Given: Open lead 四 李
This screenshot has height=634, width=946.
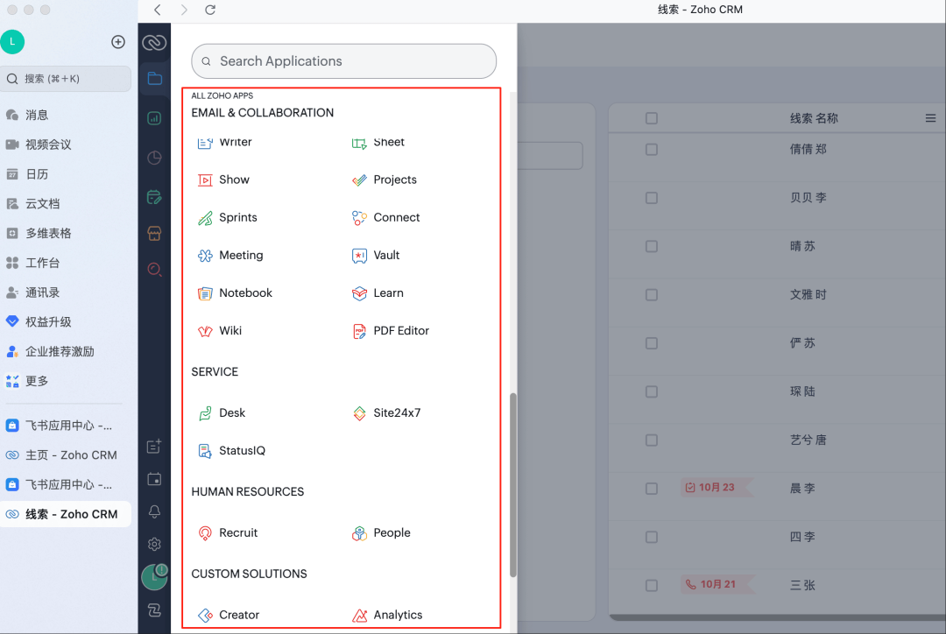Looking at the screenshot, I should point(802,537).
